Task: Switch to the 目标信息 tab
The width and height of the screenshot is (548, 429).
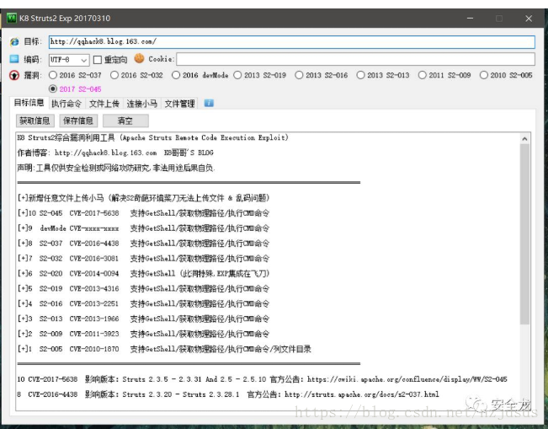Action: point(29,103)
